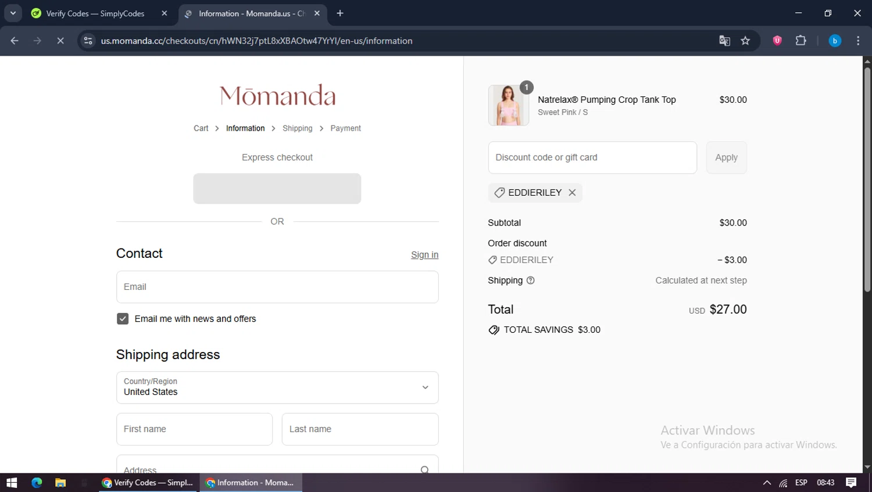This screenshot has height=492, width=872.
Task: Open the Extensions puzzle icon
Action: pyautogui.click(x=800, y=41)
